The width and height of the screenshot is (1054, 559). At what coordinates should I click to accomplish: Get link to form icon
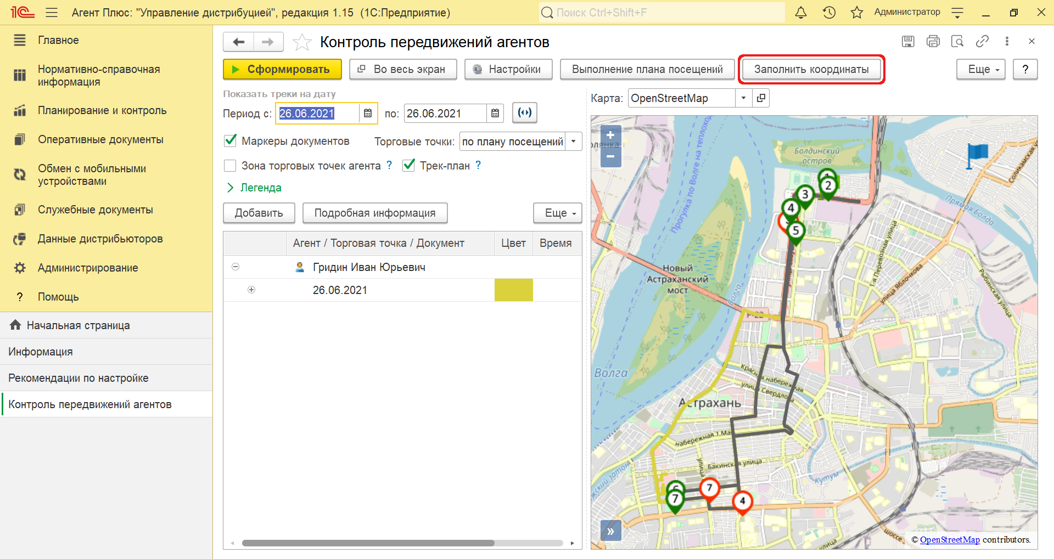pyautogui.click(x=982, y=41)
